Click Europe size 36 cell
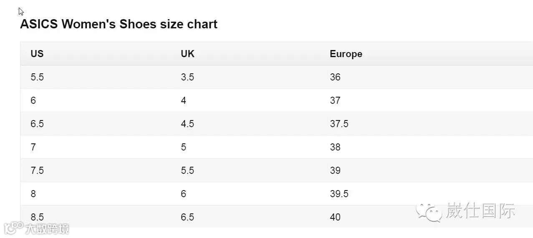This screenshot has height=238, width=533. (x=335, y=77)
